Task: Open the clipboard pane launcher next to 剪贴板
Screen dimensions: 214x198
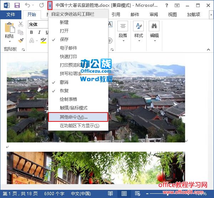Action: click(23, 50)
